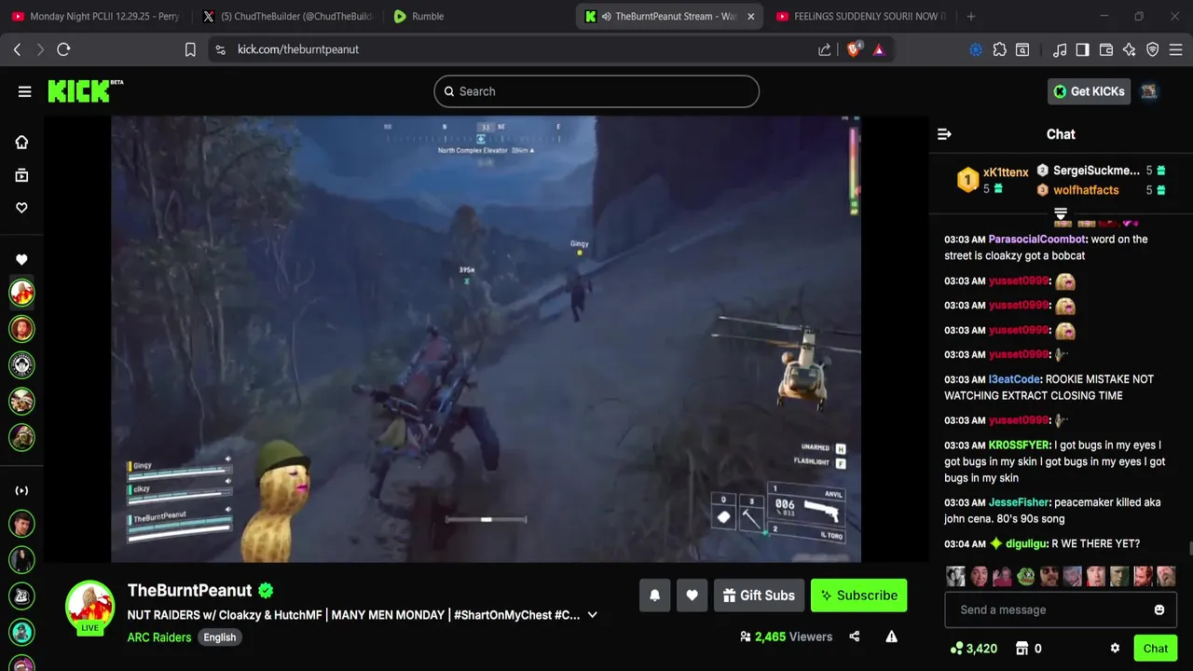1193x671 pixels.
Task: Click Get KICKs button
Action: tap(1090, 91)
